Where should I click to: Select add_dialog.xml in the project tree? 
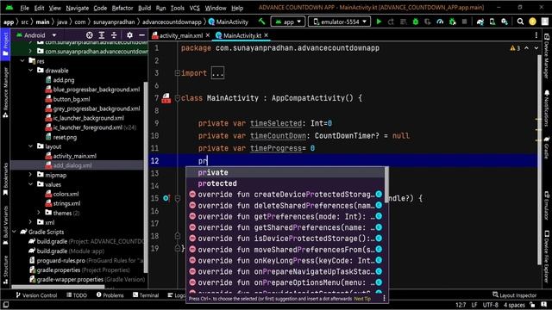[72, 165]
